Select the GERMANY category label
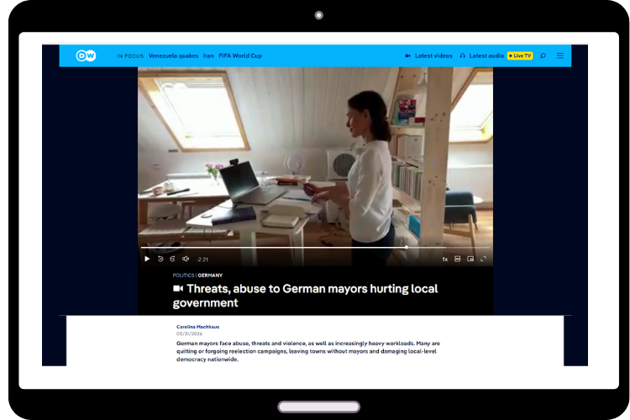The image size is (630, 420). point(210,276)
